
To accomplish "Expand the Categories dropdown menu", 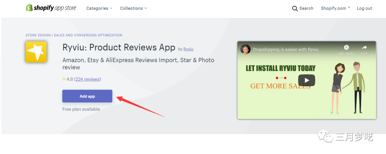I will click(99, 8).
